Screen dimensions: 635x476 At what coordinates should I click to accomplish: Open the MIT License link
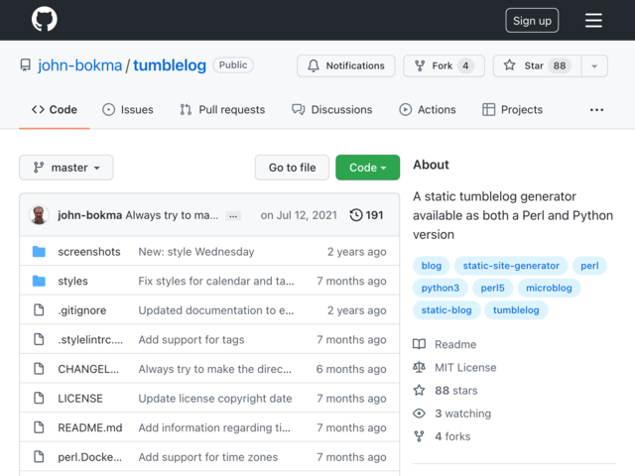(x=454, y=367)
